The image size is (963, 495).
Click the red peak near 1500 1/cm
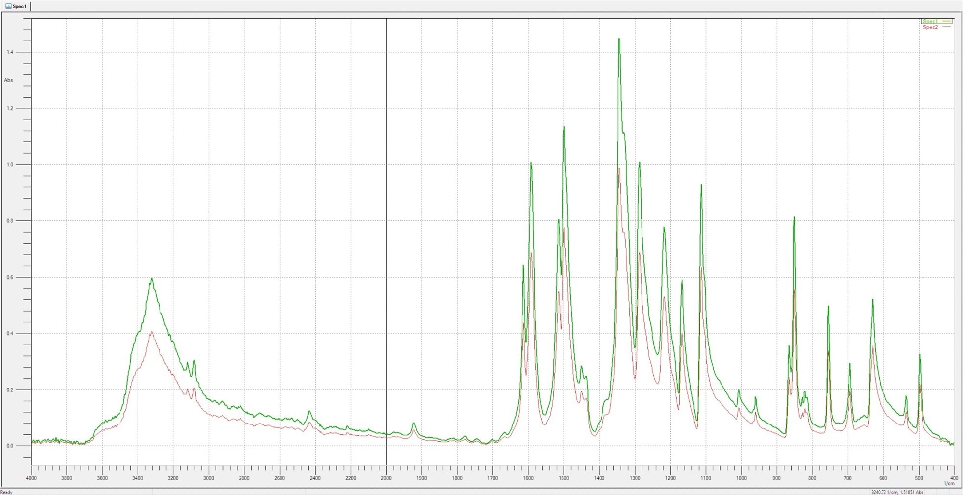click(x=564, y=229)
